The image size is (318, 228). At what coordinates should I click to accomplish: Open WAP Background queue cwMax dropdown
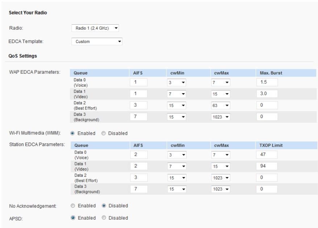click(221, 117)
